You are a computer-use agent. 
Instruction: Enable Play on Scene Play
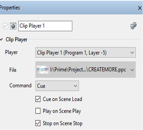pyautogui.click(x=38, y=111)
